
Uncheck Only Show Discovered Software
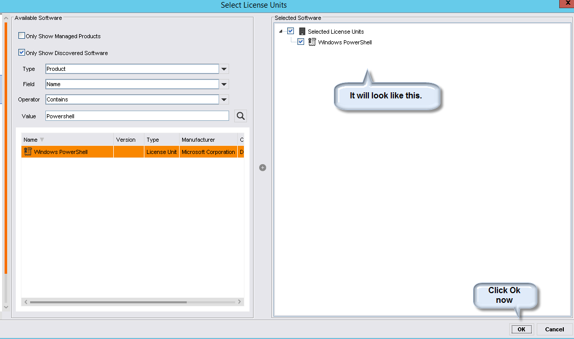(x=21, y=53)
